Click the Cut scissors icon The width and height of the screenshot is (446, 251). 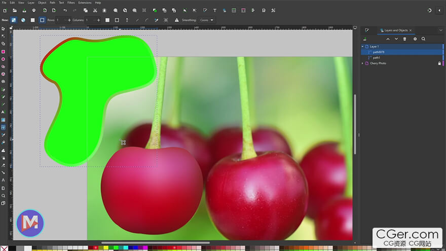coord(95,10)
